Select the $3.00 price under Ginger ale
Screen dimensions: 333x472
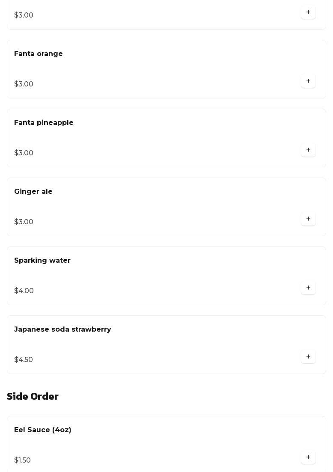point(24,222)
